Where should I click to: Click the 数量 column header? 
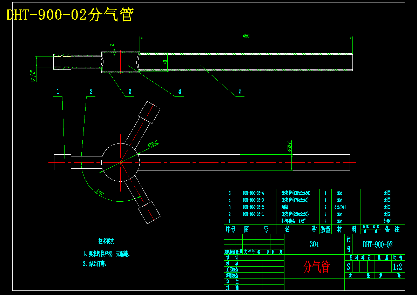[x=325, y=229]
